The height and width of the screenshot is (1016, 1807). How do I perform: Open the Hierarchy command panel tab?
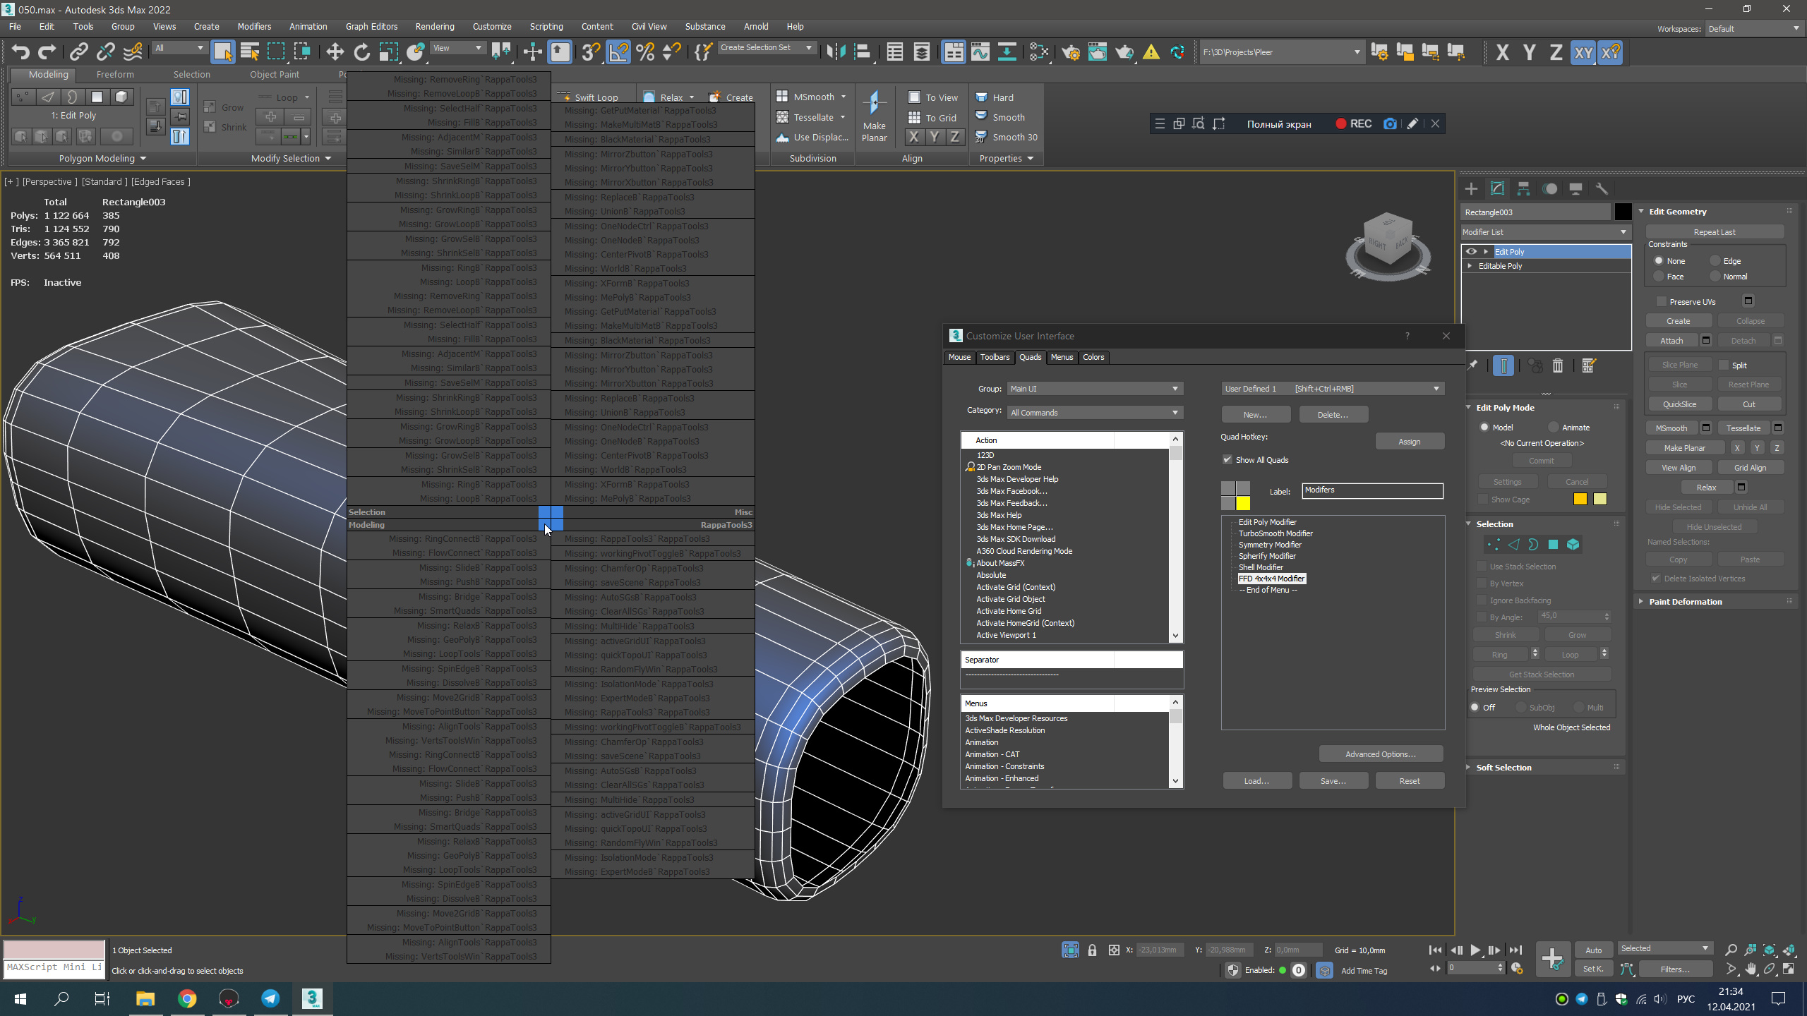1523,188
